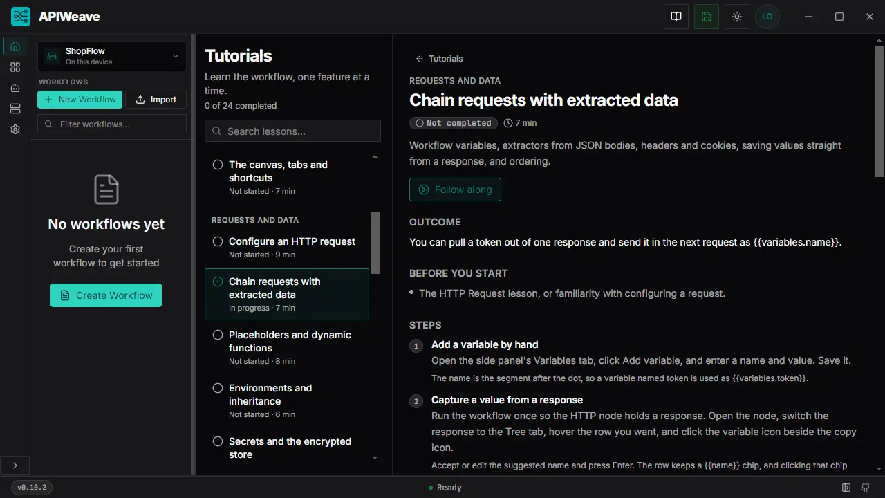Image resolution: width=885 pixels, height=498 pixels.
Task: Click the '0 of 24 completed' text
Action: tap(241, 106)
